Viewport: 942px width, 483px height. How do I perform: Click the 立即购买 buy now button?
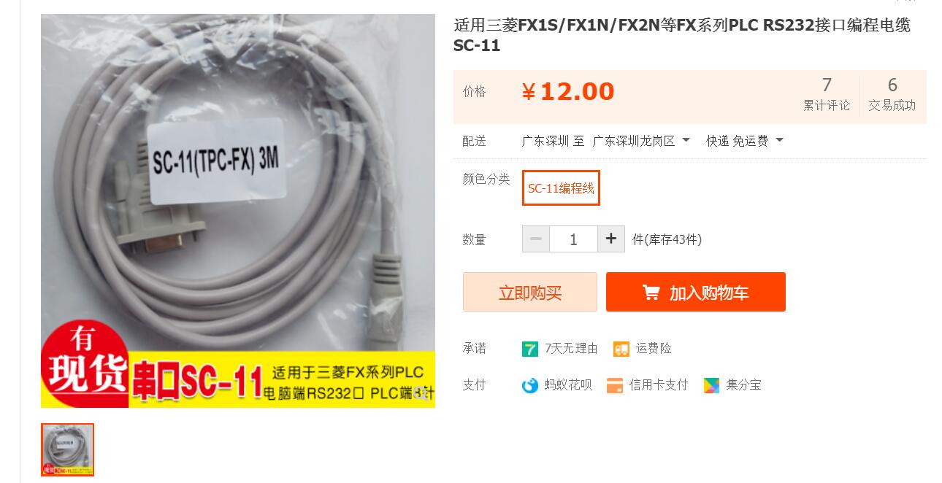coord(530,292)
